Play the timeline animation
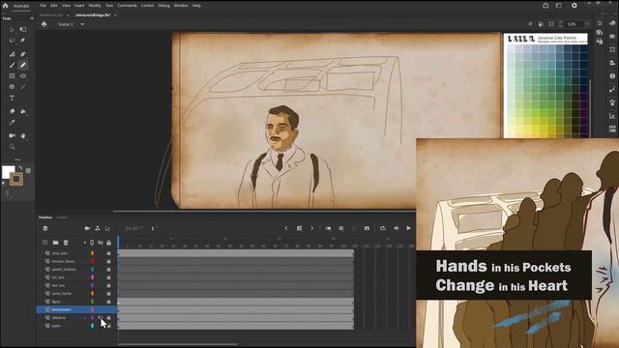The image size is (619, 348). click(408, 228)
